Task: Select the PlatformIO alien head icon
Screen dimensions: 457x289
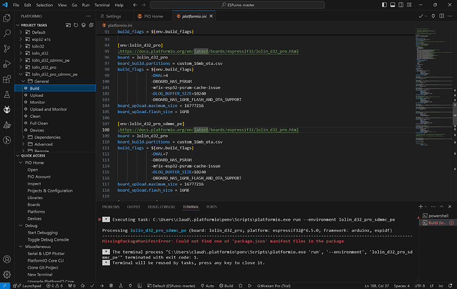Action: click(7, 110)
